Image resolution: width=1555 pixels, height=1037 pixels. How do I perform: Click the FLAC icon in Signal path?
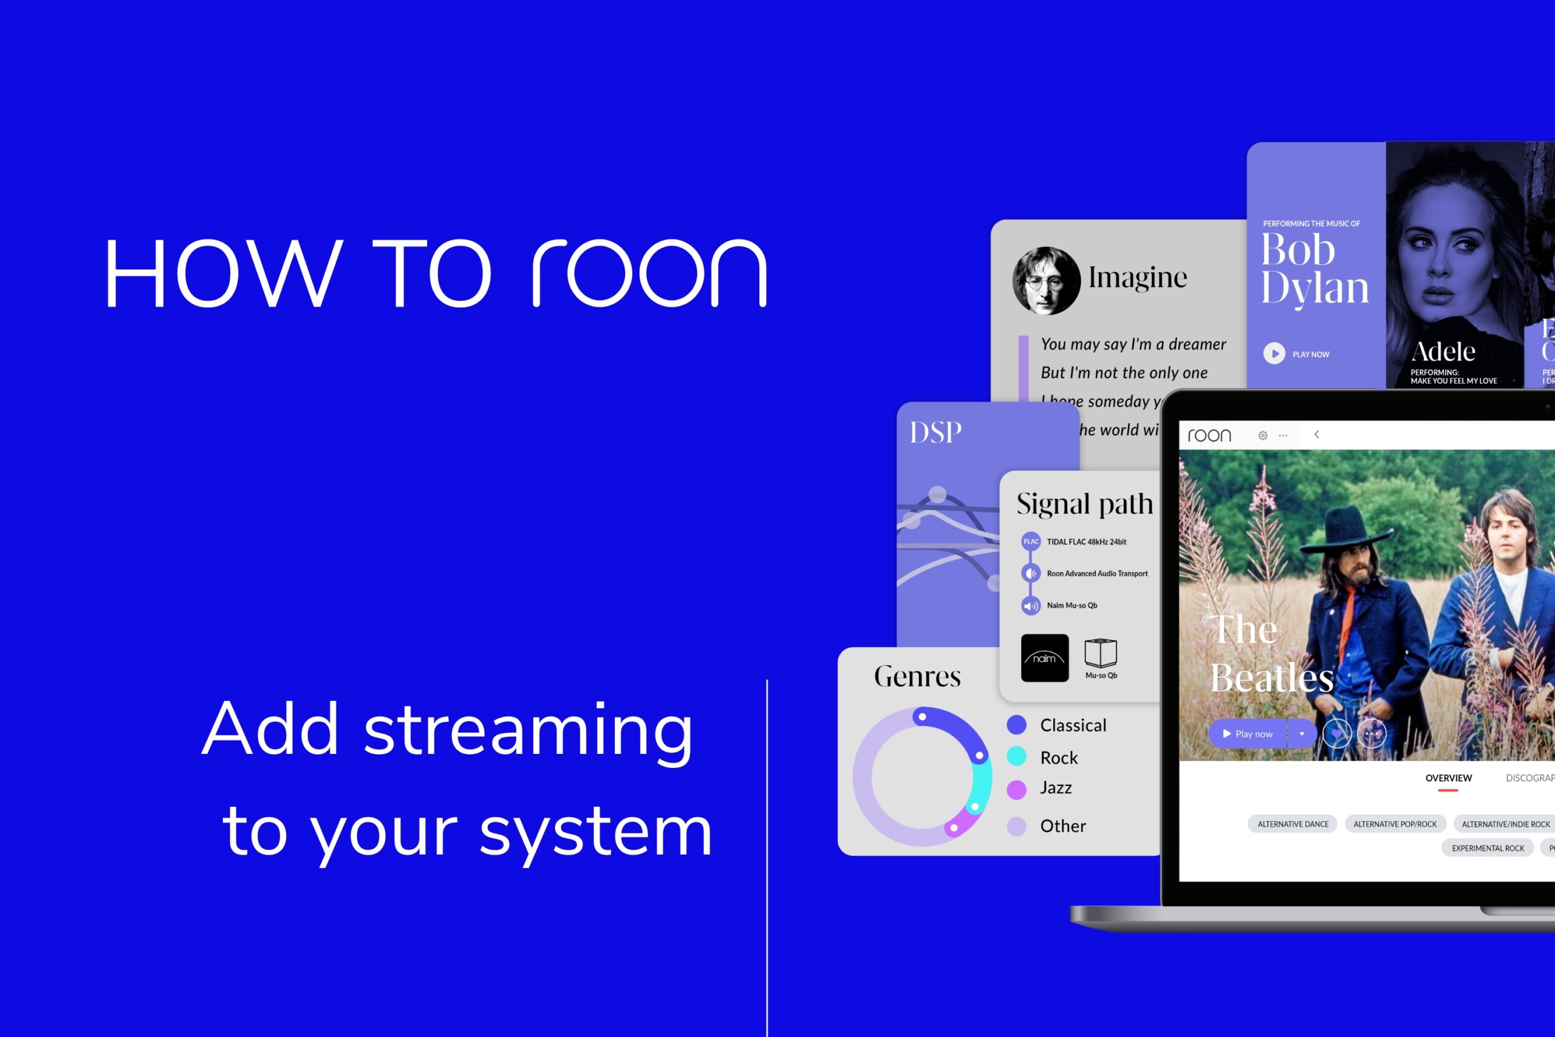coord(1031,542)
